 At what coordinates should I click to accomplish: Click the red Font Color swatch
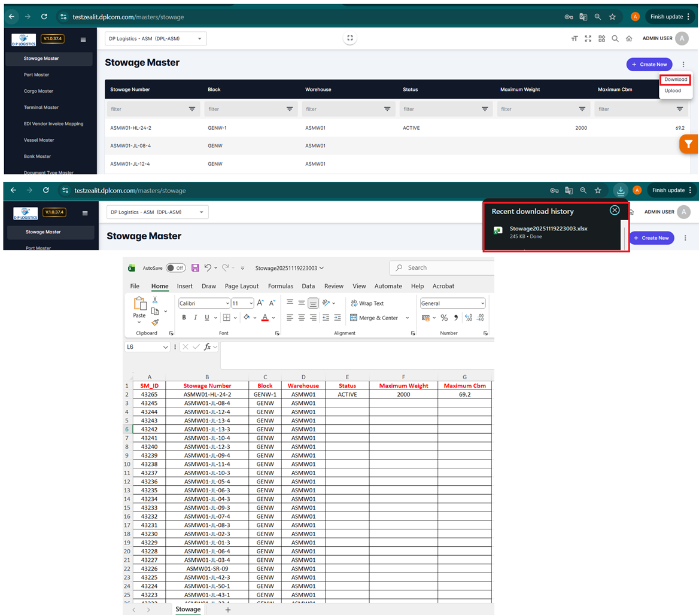265,318
